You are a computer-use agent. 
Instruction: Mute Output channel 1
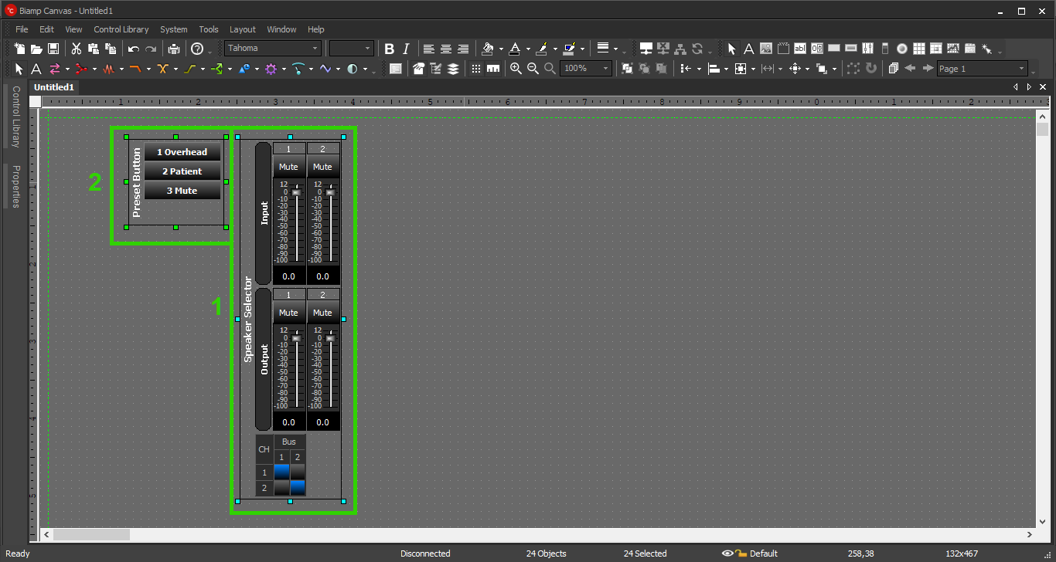288,313
